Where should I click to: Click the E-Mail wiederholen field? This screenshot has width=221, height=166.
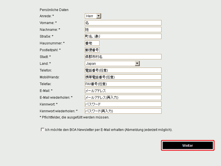coord(123,98)
